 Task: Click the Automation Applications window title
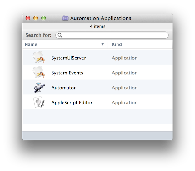[x=101, y=18]
